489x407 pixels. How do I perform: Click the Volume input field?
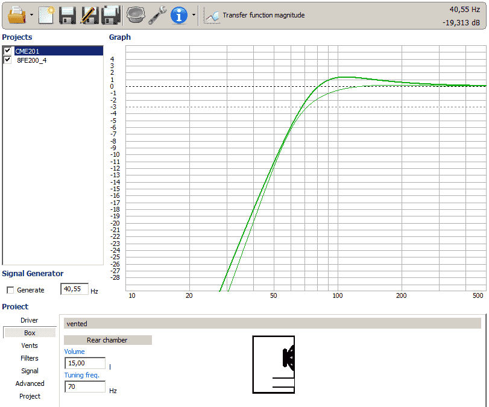pyautogui.click(x=84, y=363)
